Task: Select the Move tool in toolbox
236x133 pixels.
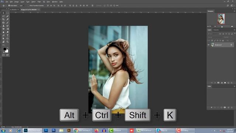Action: (3, 13)
